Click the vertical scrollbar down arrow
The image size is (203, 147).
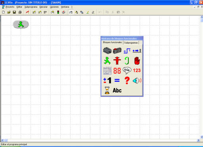(x=201, y=137)
